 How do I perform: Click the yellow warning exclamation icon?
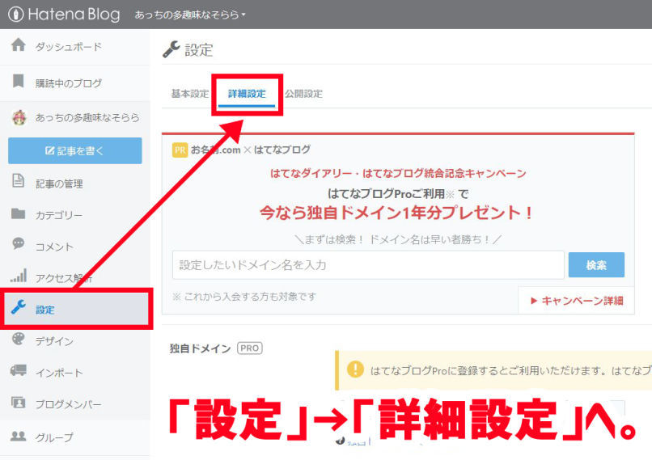(x=355, y=369)
